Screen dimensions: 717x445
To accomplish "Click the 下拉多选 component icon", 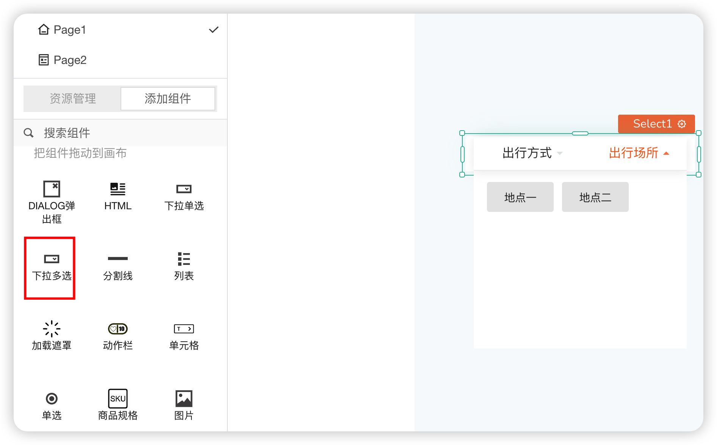I will 52,259.
